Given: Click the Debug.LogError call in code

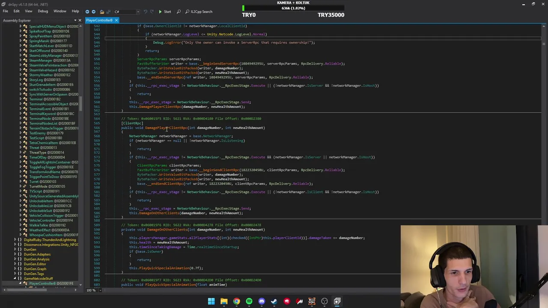Looking at the screenshot, I should 167,42.
